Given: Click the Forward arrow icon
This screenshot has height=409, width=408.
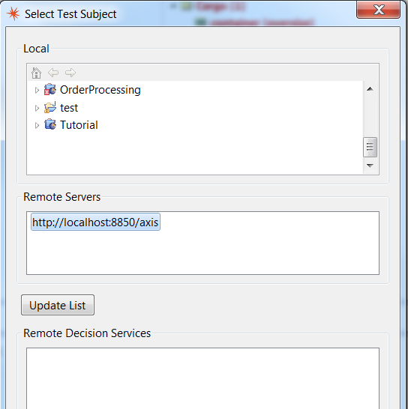Looking at the screenshot, I should tap(70, 73).
